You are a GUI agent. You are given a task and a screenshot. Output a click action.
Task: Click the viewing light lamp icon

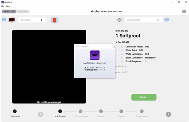point(119,20)
